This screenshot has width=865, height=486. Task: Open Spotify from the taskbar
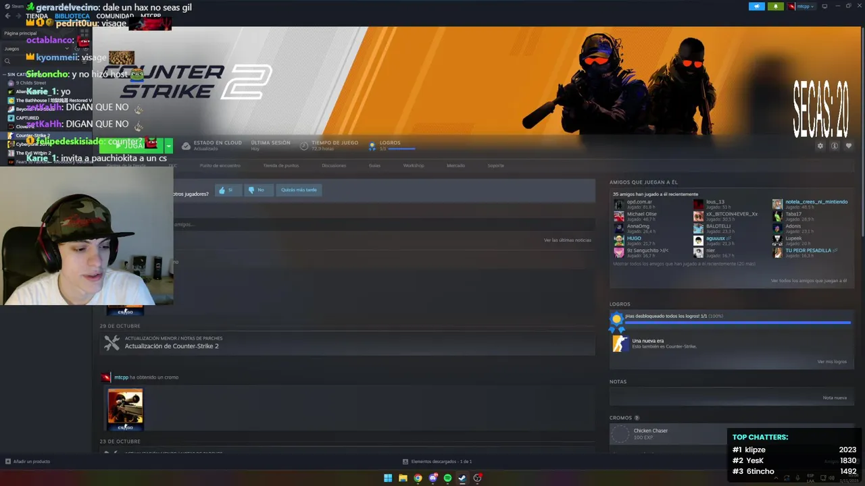point(447,478)
